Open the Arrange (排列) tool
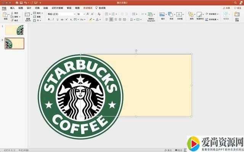This screenshot has height=152, width=244. coord(191,15)
